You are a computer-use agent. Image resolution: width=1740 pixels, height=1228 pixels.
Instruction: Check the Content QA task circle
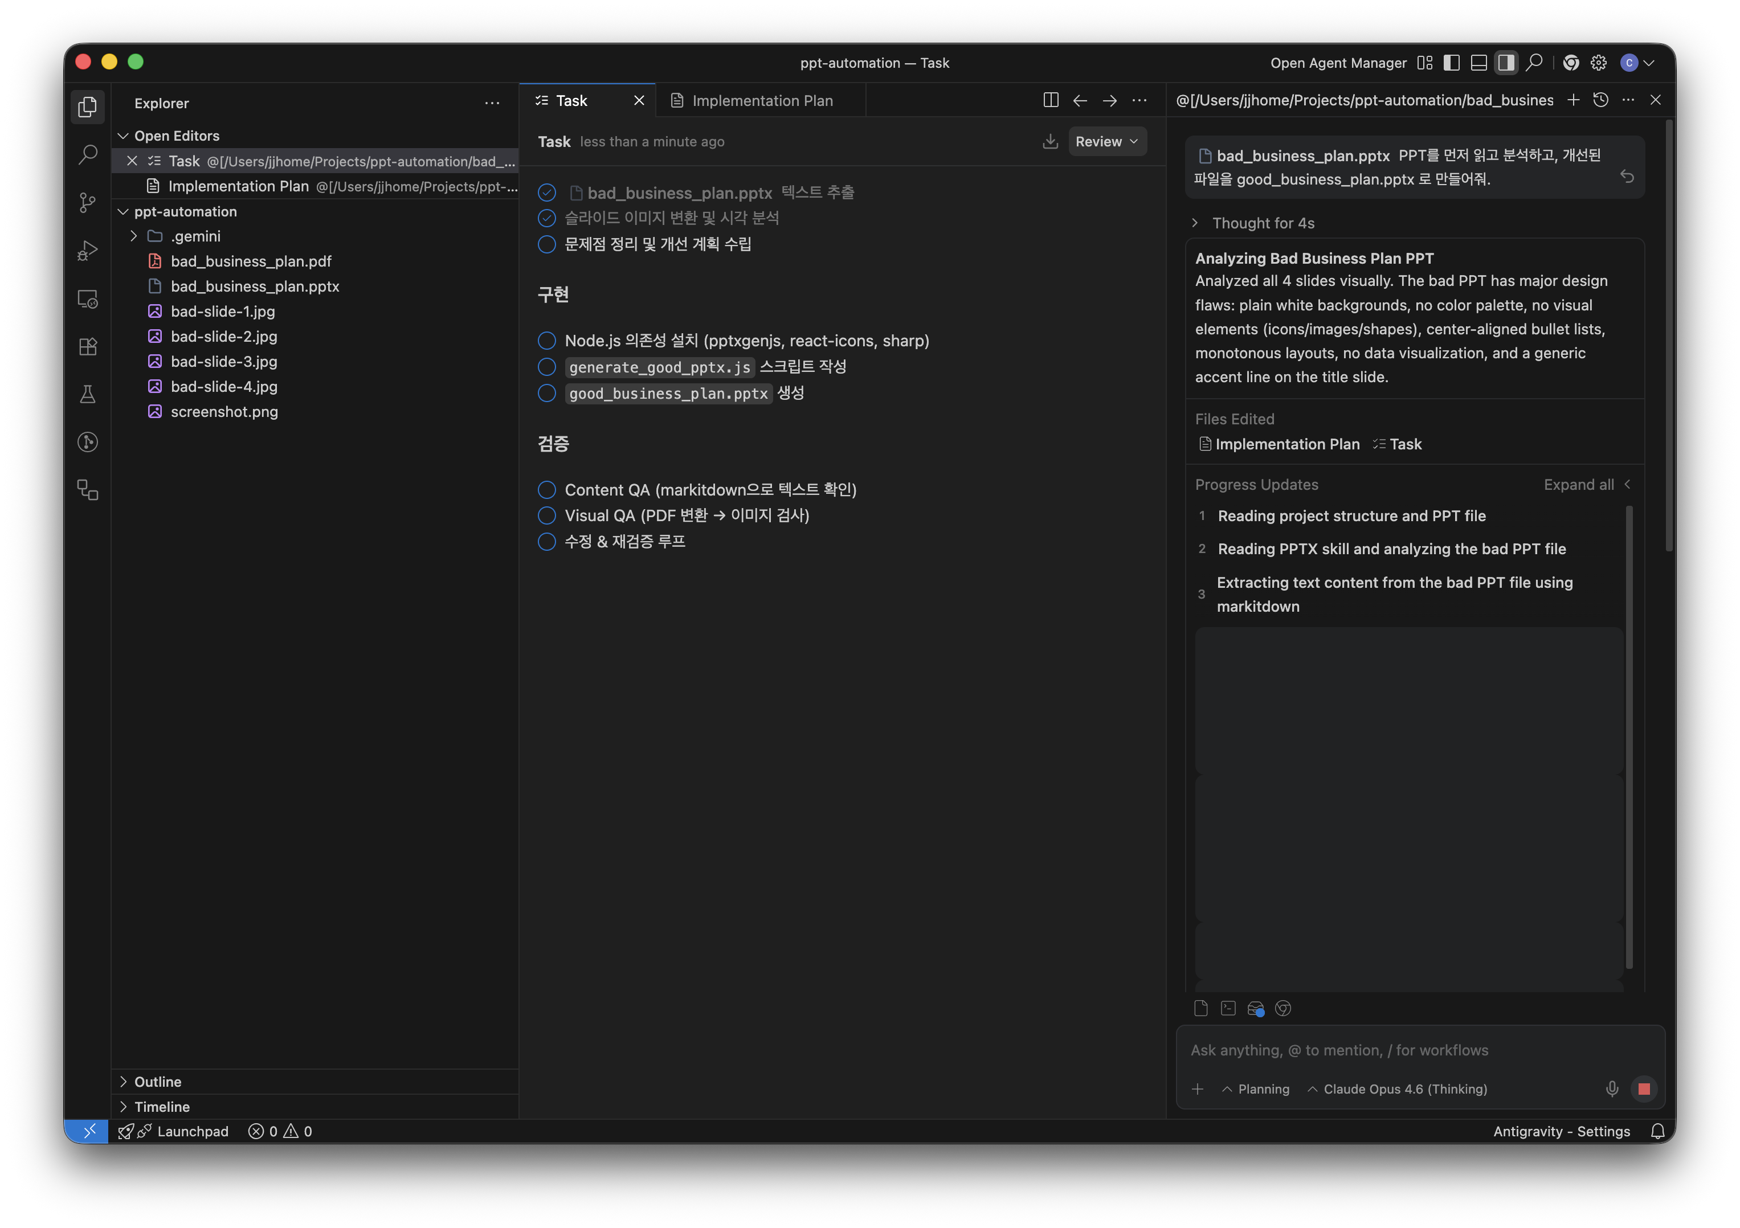(x=546, y=489)
